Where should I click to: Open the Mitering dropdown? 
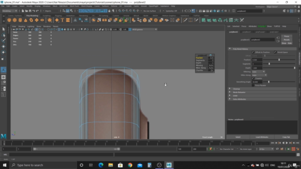[x=258, y=72]
